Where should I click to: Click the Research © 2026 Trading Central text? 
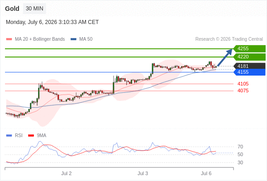(x=229, y=39)
